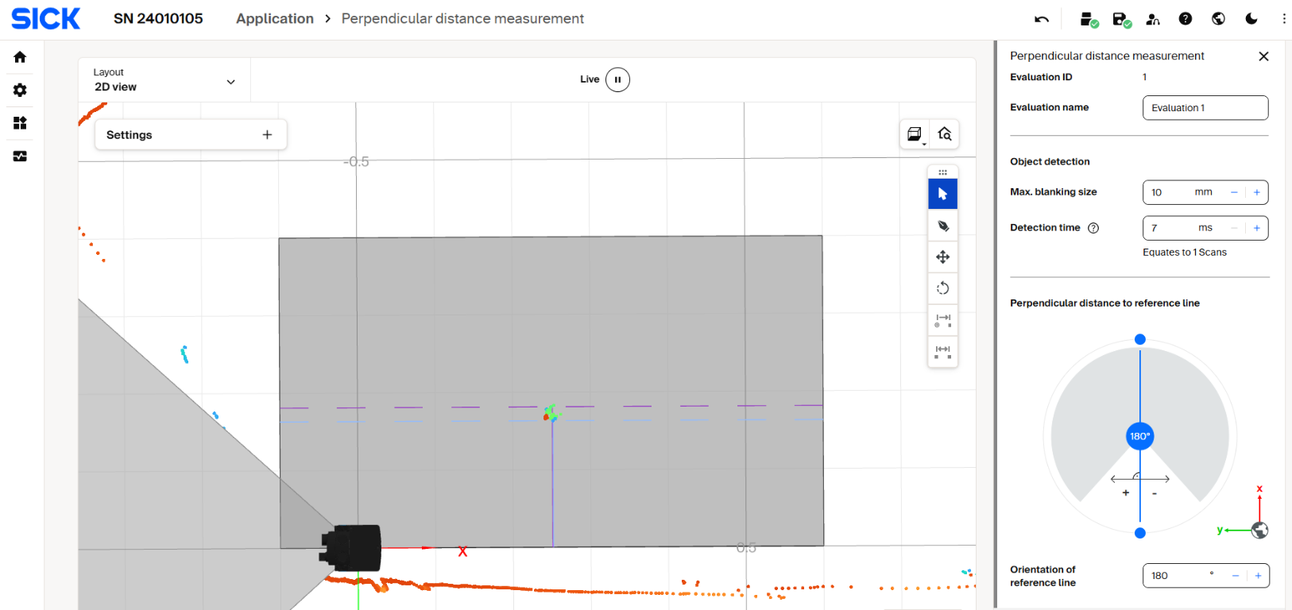The image size is (1292, 610).
Task: Click the bottom handle of orientation dial
Action: tap(1140, 533)
